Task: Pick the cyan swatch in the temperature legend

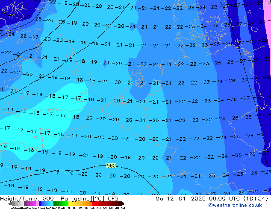Action: point(52,203)
